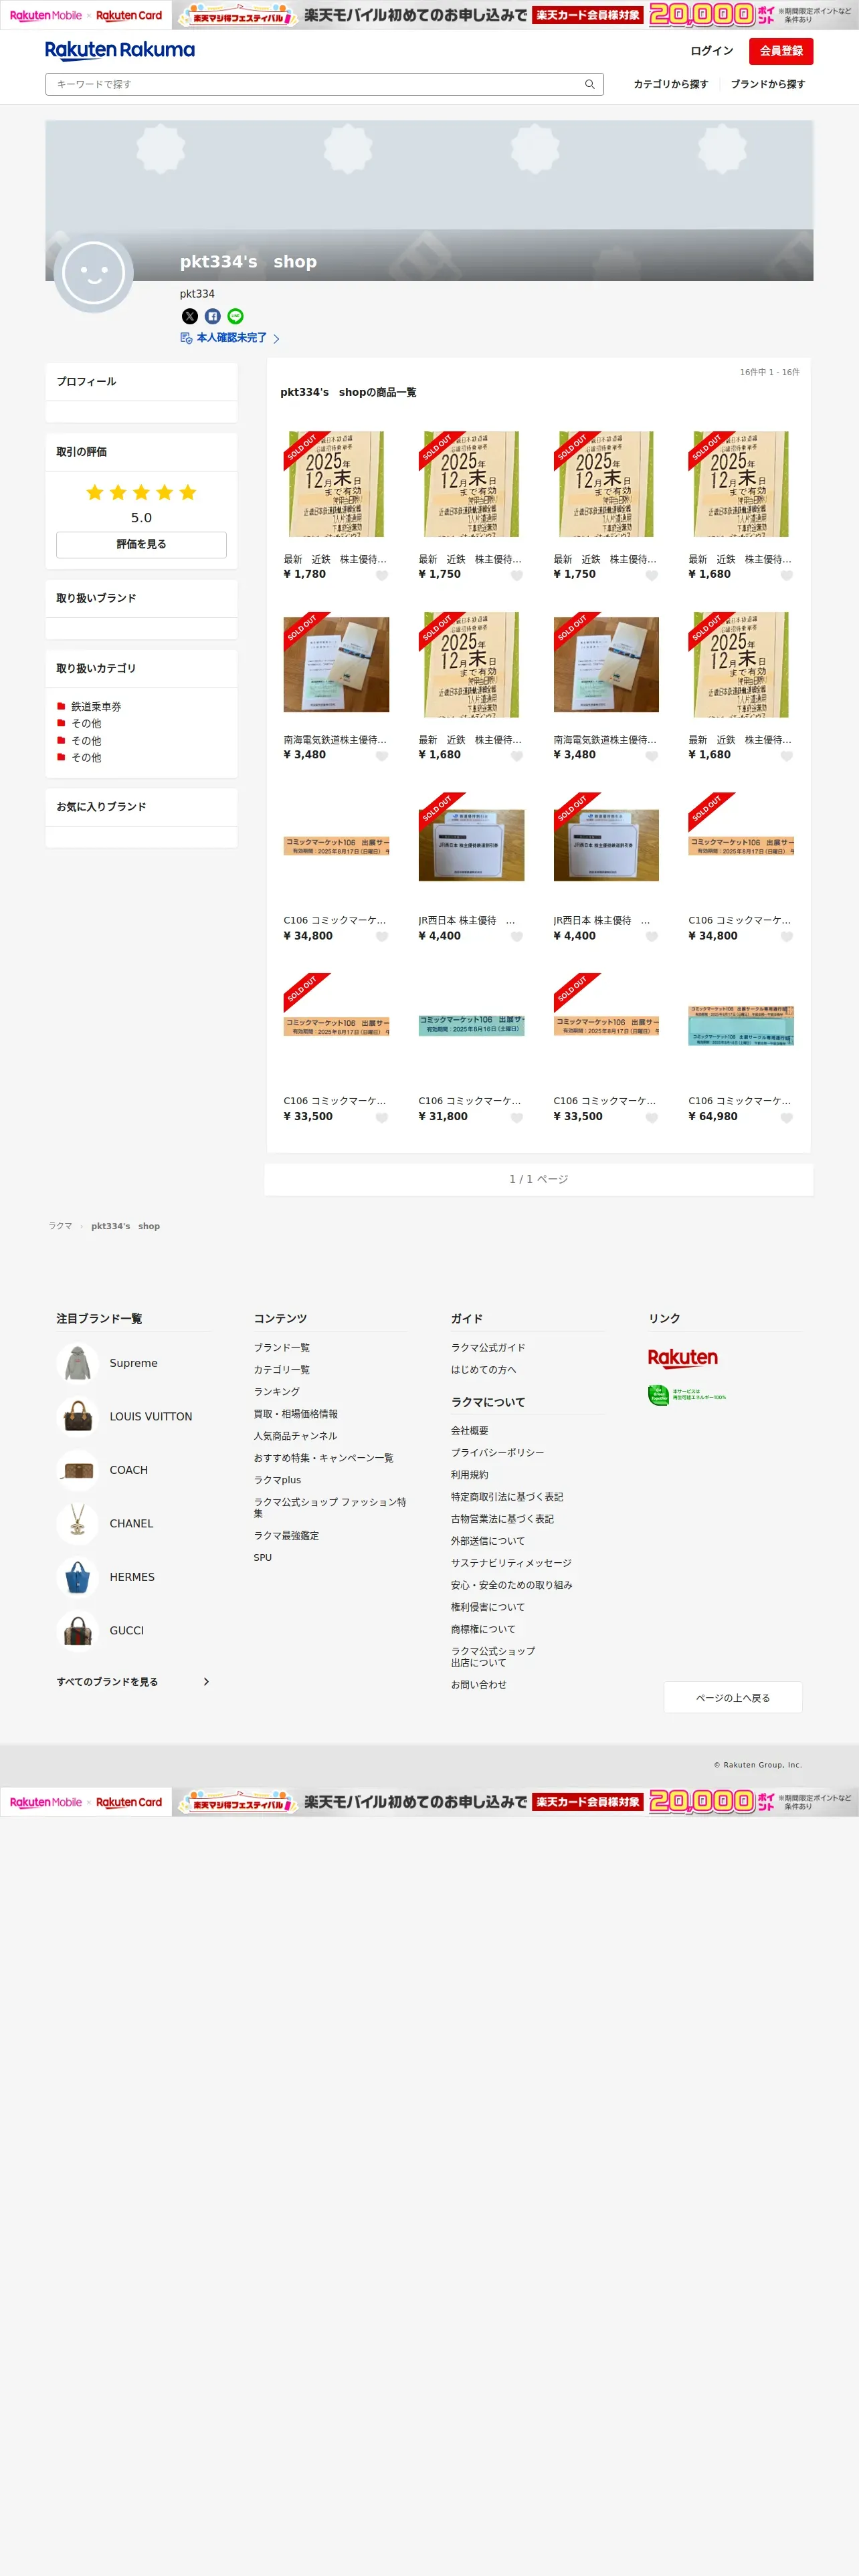Like the ¥1,780 item with heart icon
Image resolution: width=859 pixels, height=2576 pixels.
coord(381,575)
